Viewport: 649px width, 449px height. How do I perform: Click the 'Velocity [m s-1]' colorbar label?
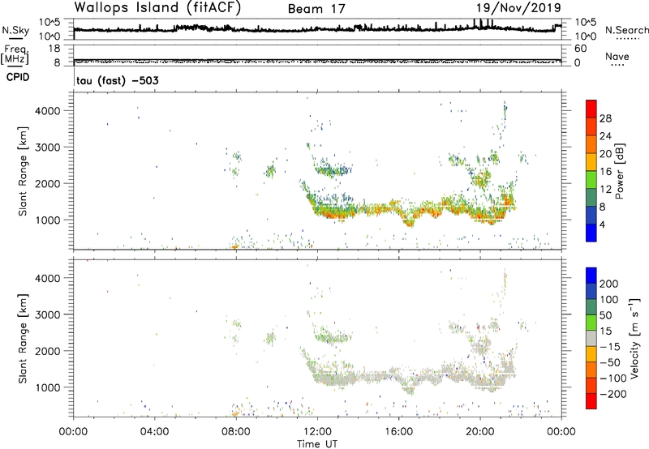point(634,338)
